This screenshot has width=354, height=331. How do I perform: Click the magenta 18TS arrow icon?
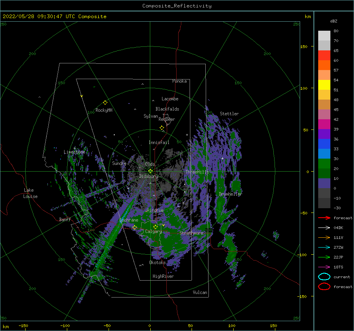[x=324, y=267]
